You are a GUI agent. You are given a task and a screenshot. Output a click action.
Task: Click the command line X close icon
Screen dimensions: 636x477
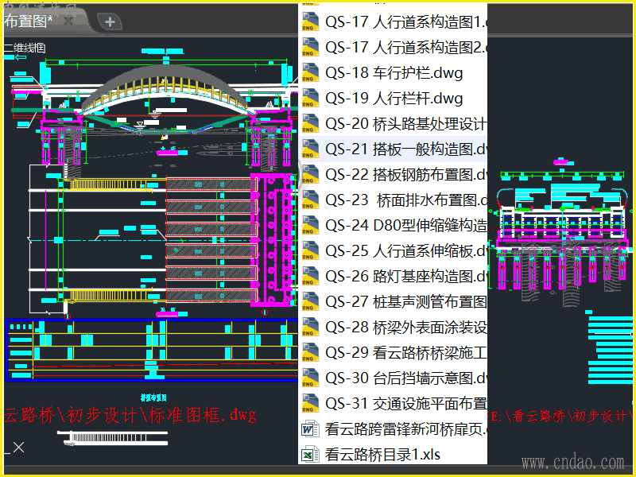click(18, 448)
